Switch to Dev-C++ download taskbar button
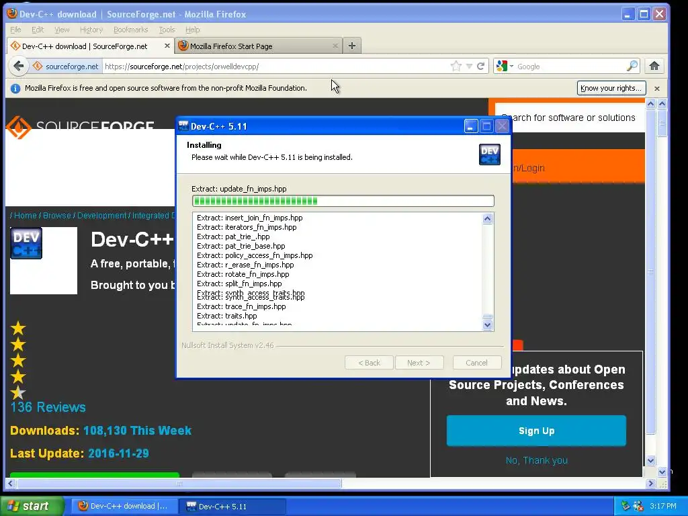 click(124, 506)
